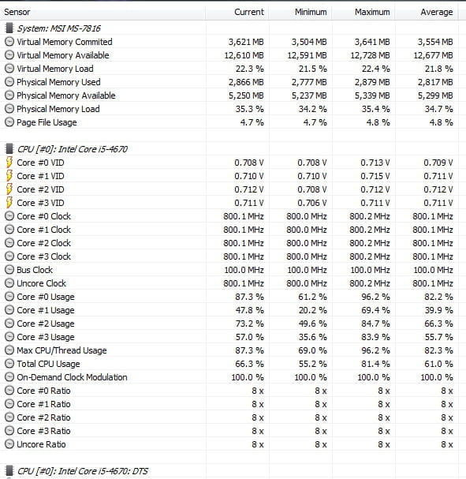The width and height of the screenshot is (466, 479).
Task: Click the icon beside Page File Usage
Action: (x=9, y=122)
